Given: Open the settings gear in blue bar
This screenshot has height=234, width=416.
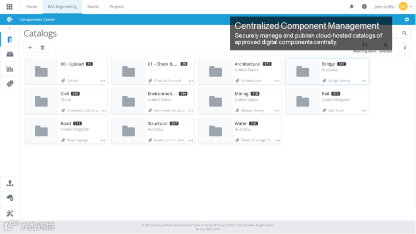Looking at the screenshot, I should [x=406, y=19].
